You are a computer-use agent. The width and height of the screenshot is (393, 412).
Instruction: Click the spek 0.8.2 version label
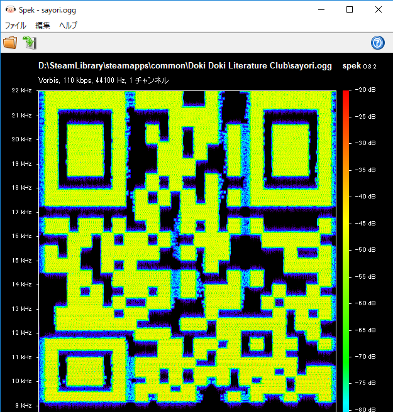click(x=359, y=66)
